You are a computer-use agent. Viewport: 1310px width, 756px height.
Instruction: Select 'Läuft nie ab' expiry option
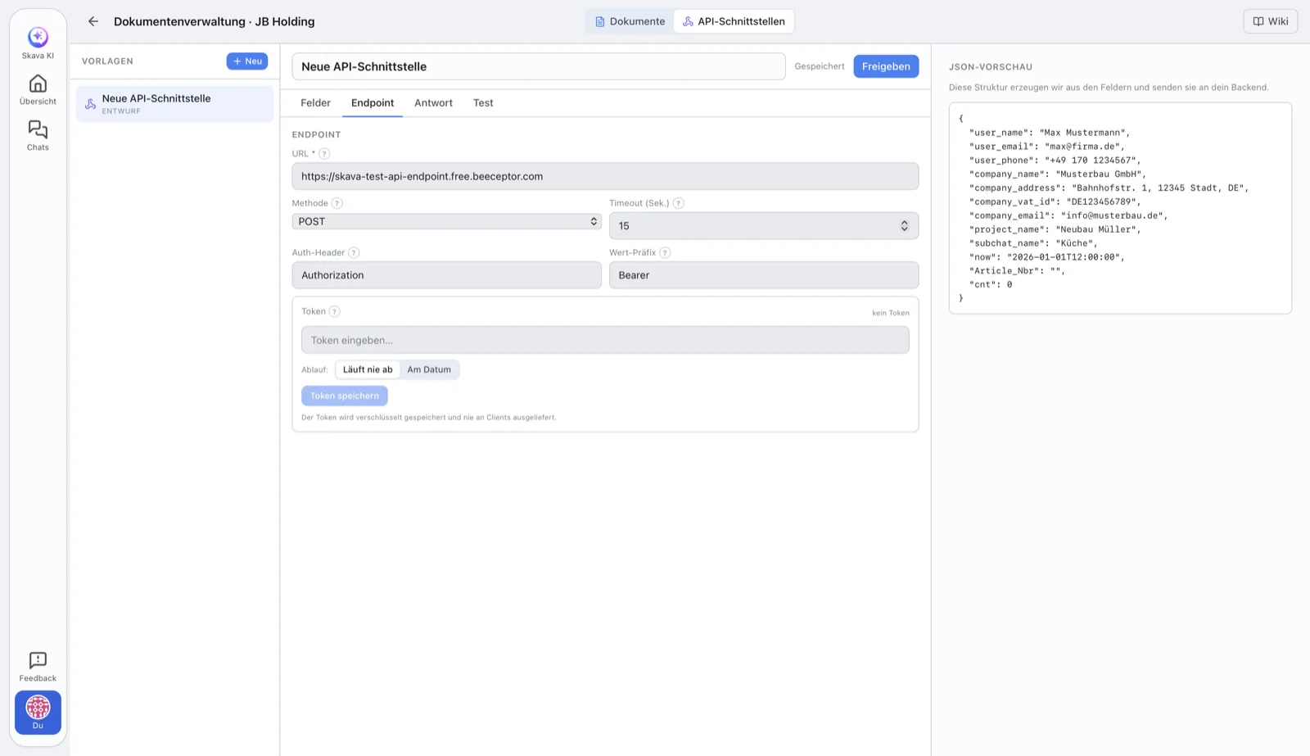368,369
